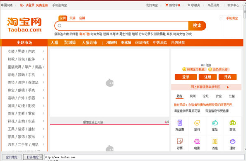Click the favorites star icon

[189, 5]
